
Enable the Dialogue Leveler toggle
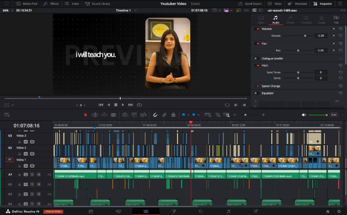click(x=257, y=59)
